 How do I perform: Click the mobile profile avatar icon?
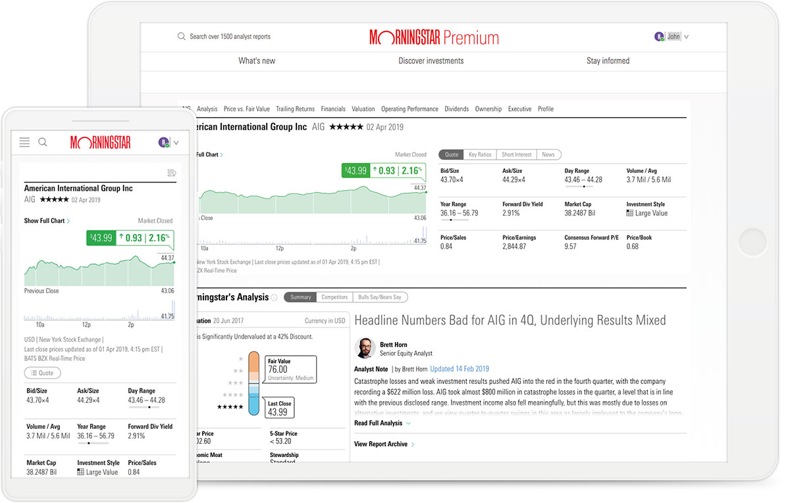163,142
